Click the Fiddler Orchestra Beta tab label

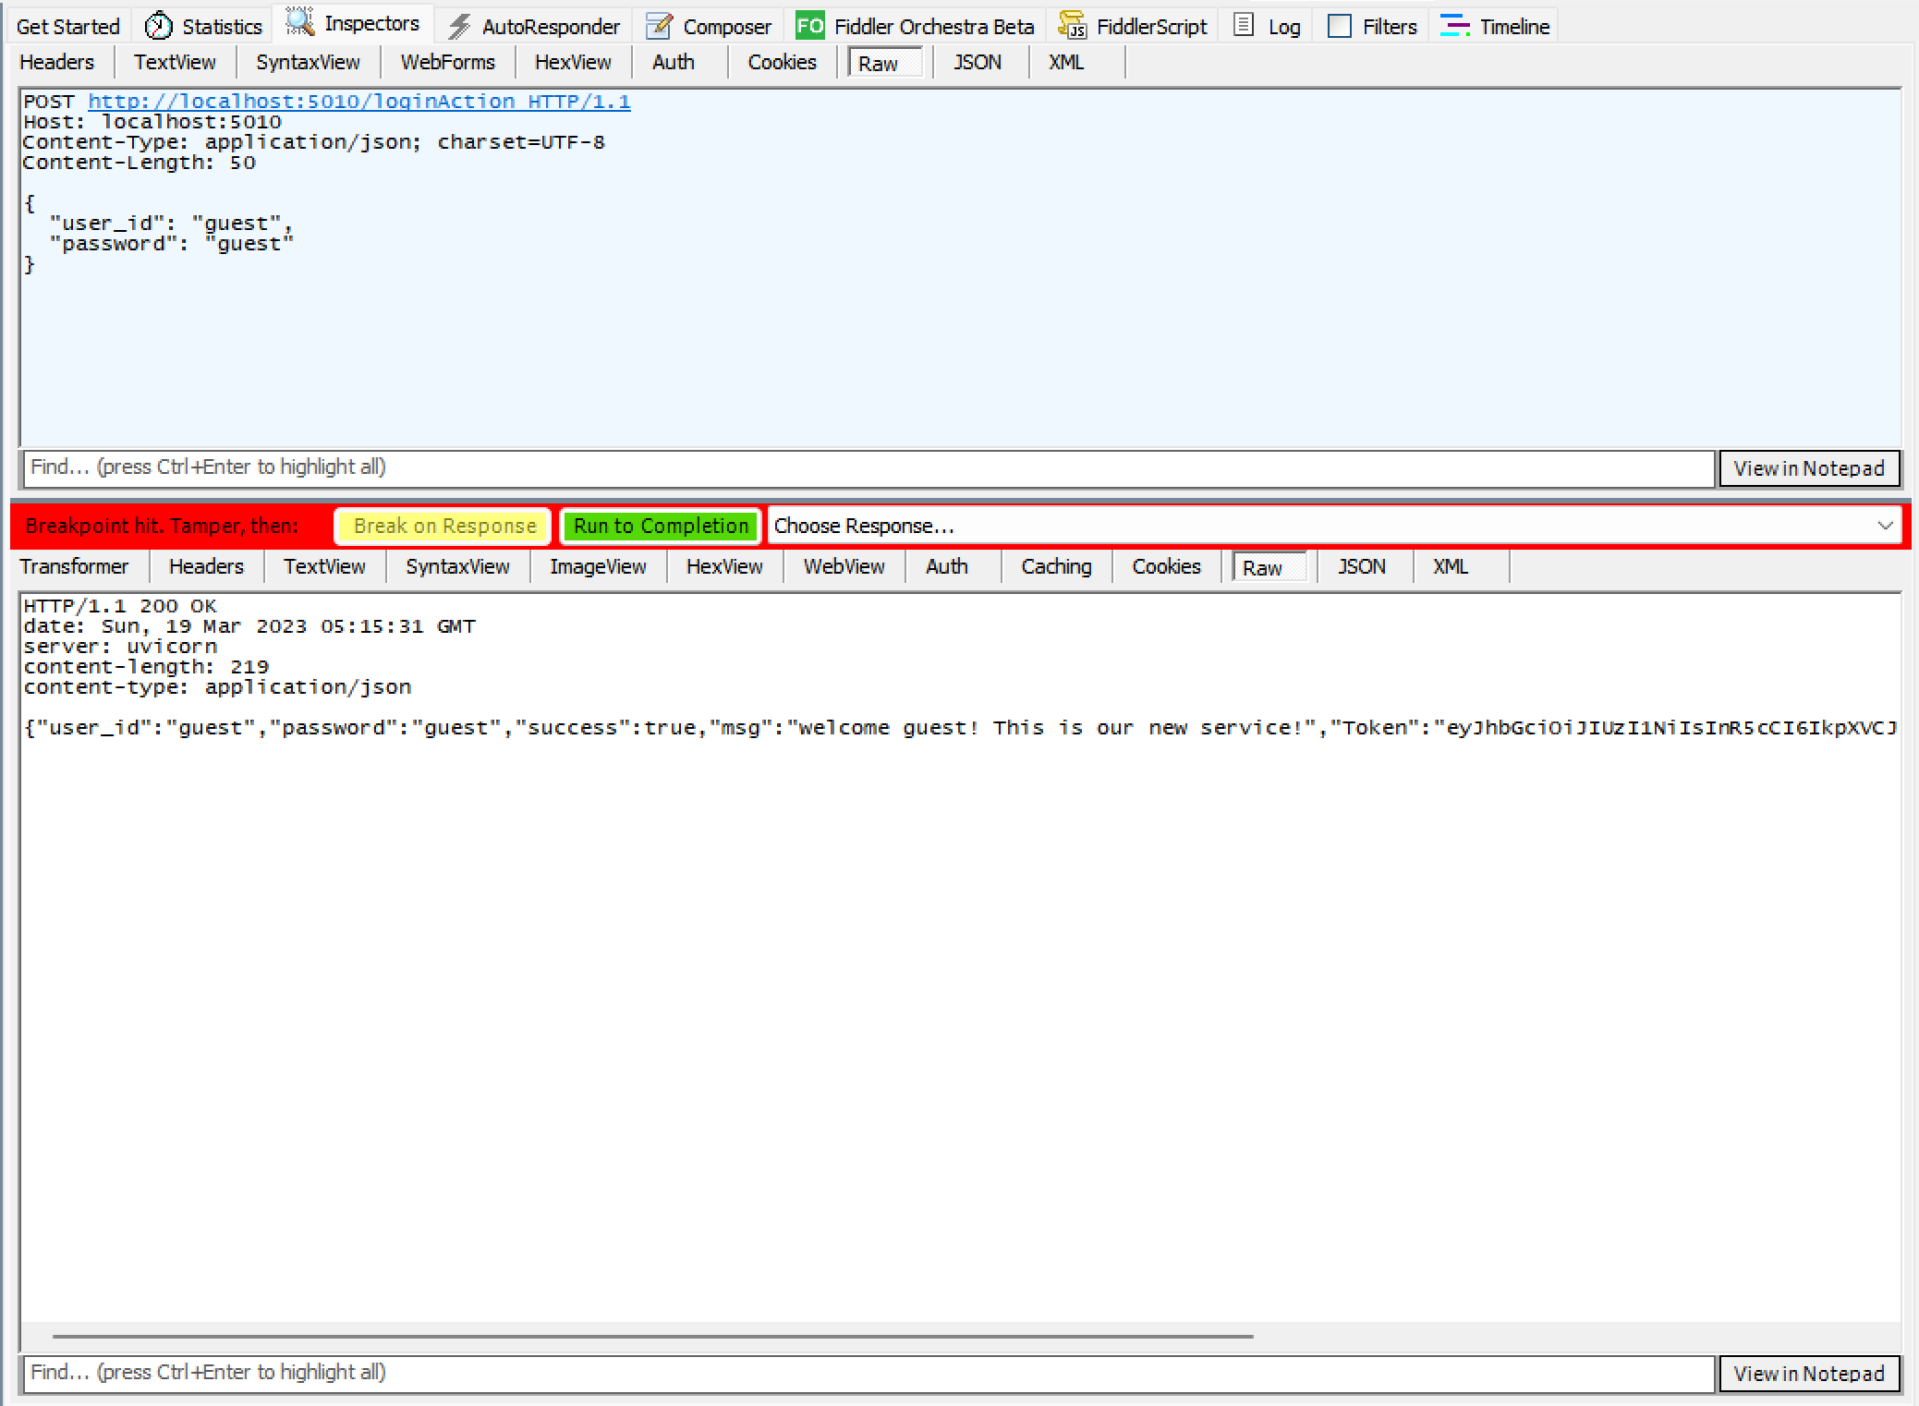coord(934,27)
